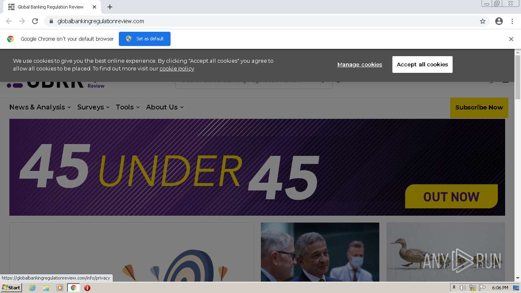Open a new tab with plus icon
Screen dimensions: 521x293
click(110, 7)
